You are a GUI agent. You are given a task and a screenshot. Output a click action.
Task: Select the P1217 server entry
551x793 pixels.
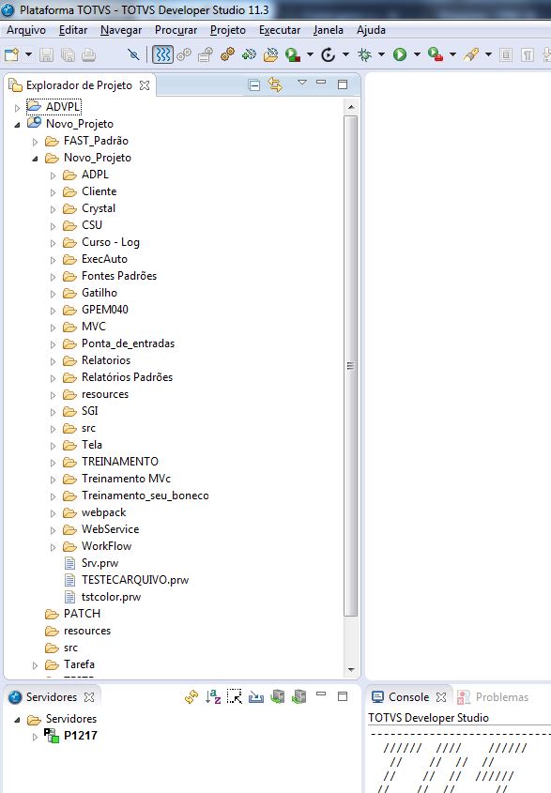pos(81,736)
